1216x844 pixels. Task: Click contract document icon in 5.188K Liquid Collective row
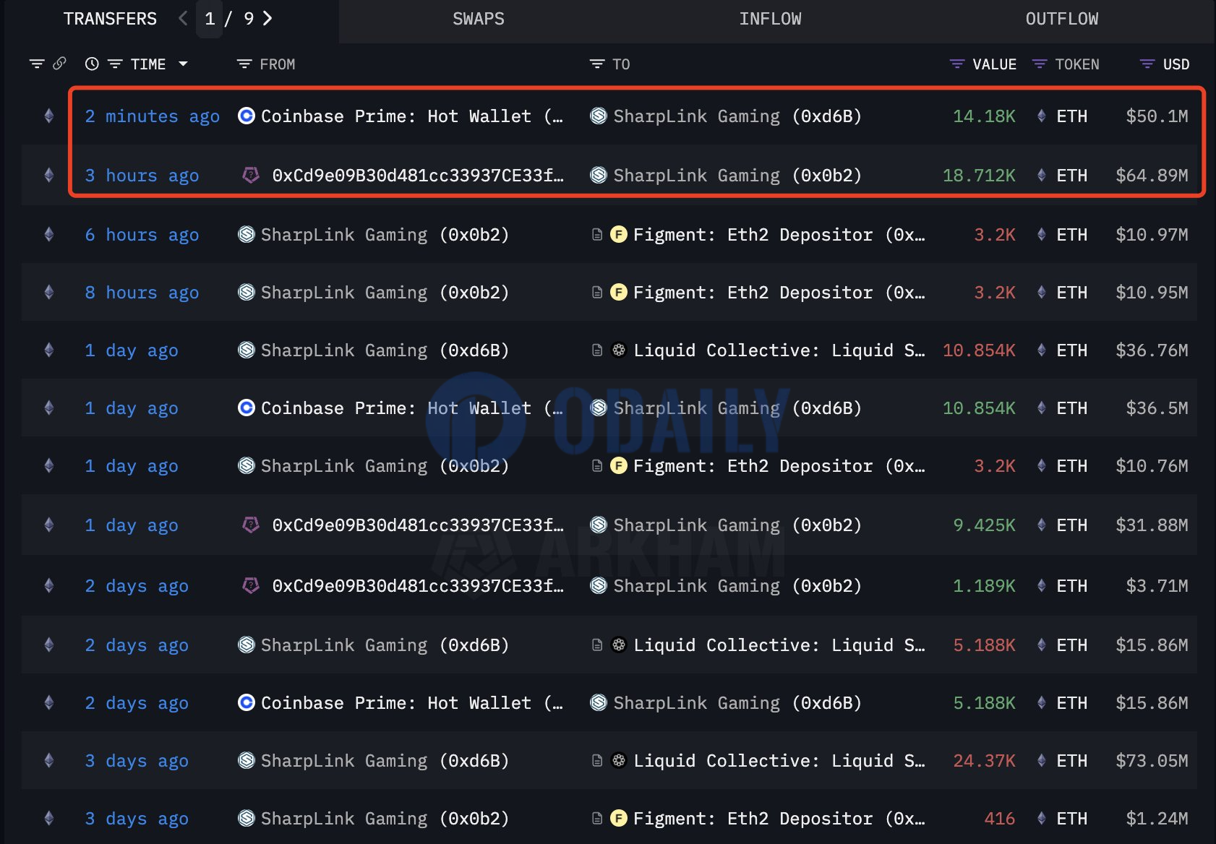tap(597, 645)
